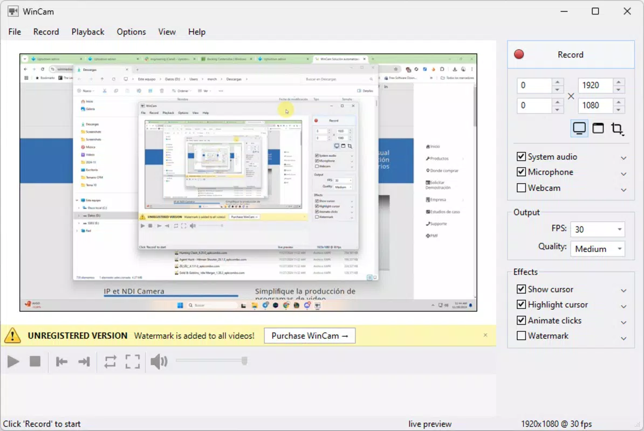The height and width of the screenshot is (431, 644).
Task: Uncheck Highlight cursor checkbox
Action: pyautogui.click(x=521, y=304)
